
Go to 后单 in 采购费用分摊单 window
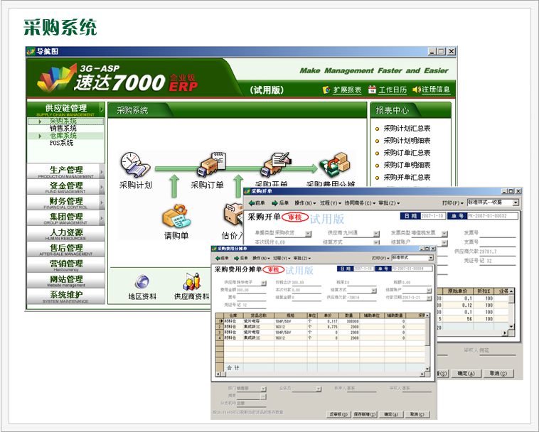(x=241, y=258)
